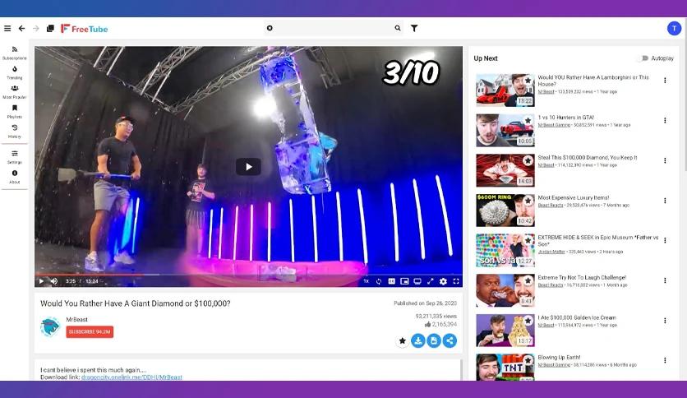Open the Extreme Try Not To Laugh Challenge thumbnail

pyautogui.click(x=505, y=290)
